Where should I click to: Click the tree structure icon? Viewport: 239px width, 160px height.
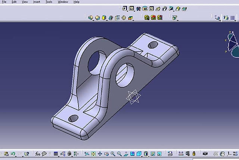pyautogui.click(x=63, y=154)
